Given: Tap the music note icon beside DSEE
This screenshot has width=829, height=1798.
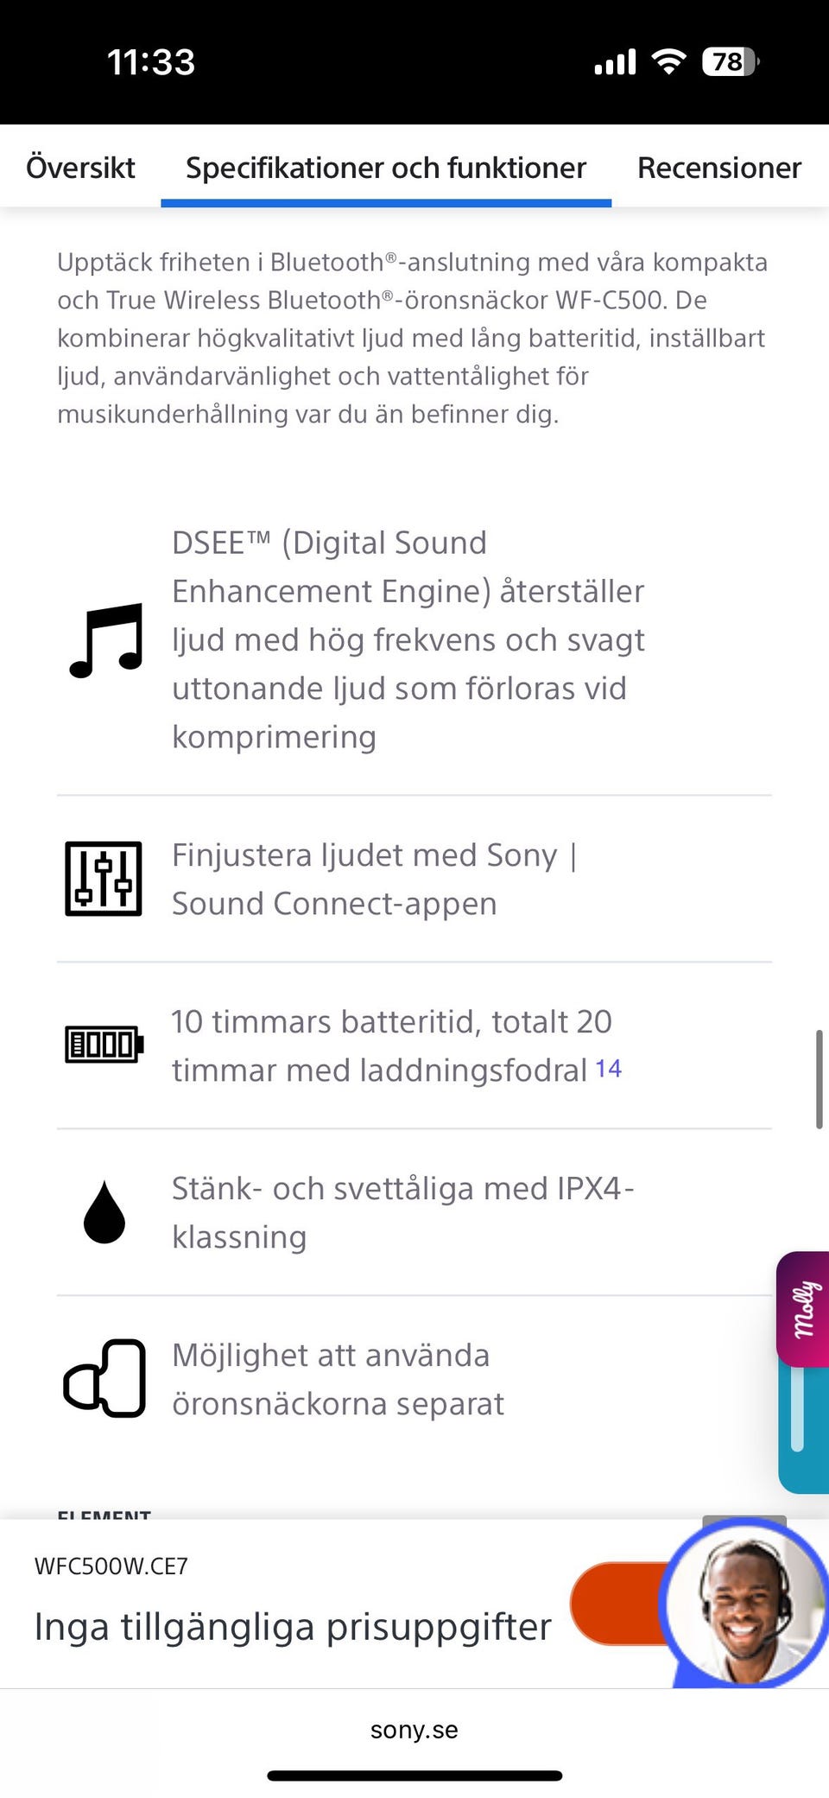Looking at the screenshot, I should (x=106, y=640).
